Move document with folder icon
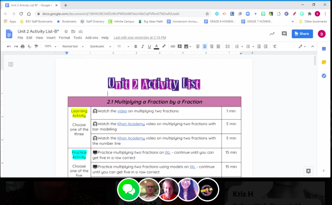Viewport: 332px width, 205px height. pyautogui.click(x=73, y=31)
